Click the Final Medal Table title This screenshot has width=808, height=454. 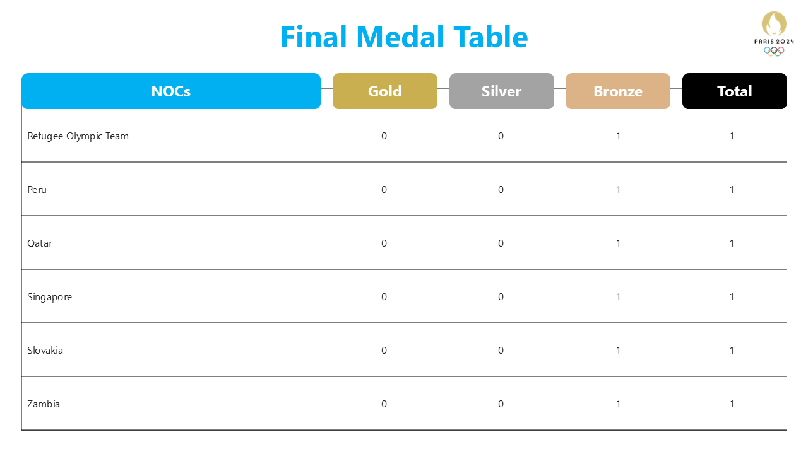(x=404, y=37)
